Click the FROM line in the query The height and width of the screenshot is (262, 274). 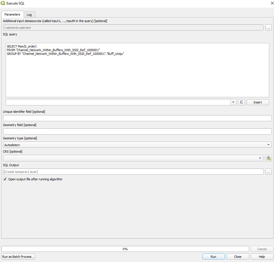53,50
